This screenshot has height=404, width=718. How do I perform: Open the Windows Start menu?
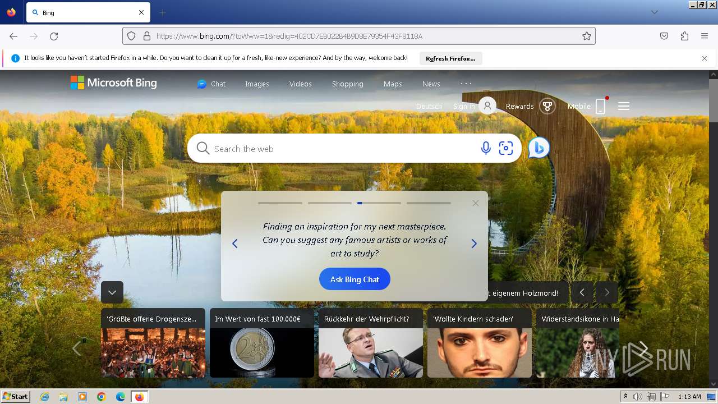coord(15,396)
